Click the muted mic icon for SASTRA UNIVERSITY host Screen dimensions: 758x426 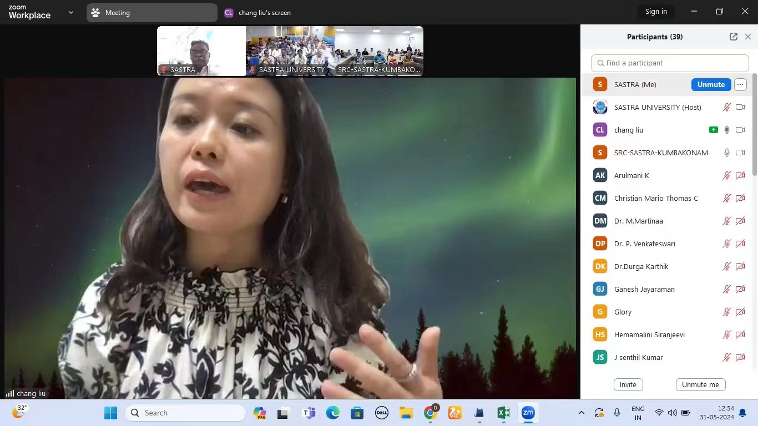[x=727, y=107]
